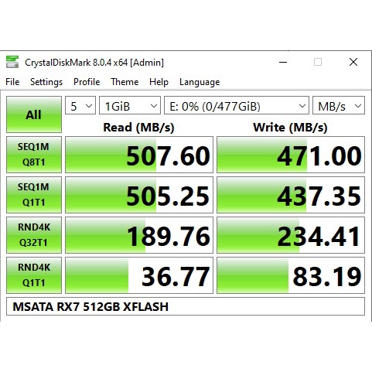Click the Read (MB/s) column header

(138, 128)
